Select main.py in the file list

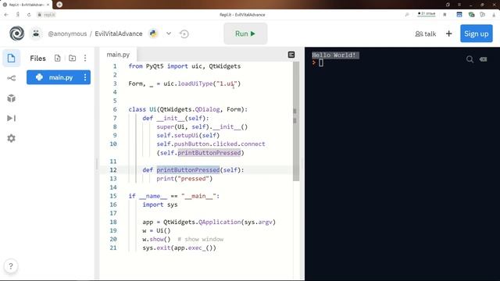point(59,77)
